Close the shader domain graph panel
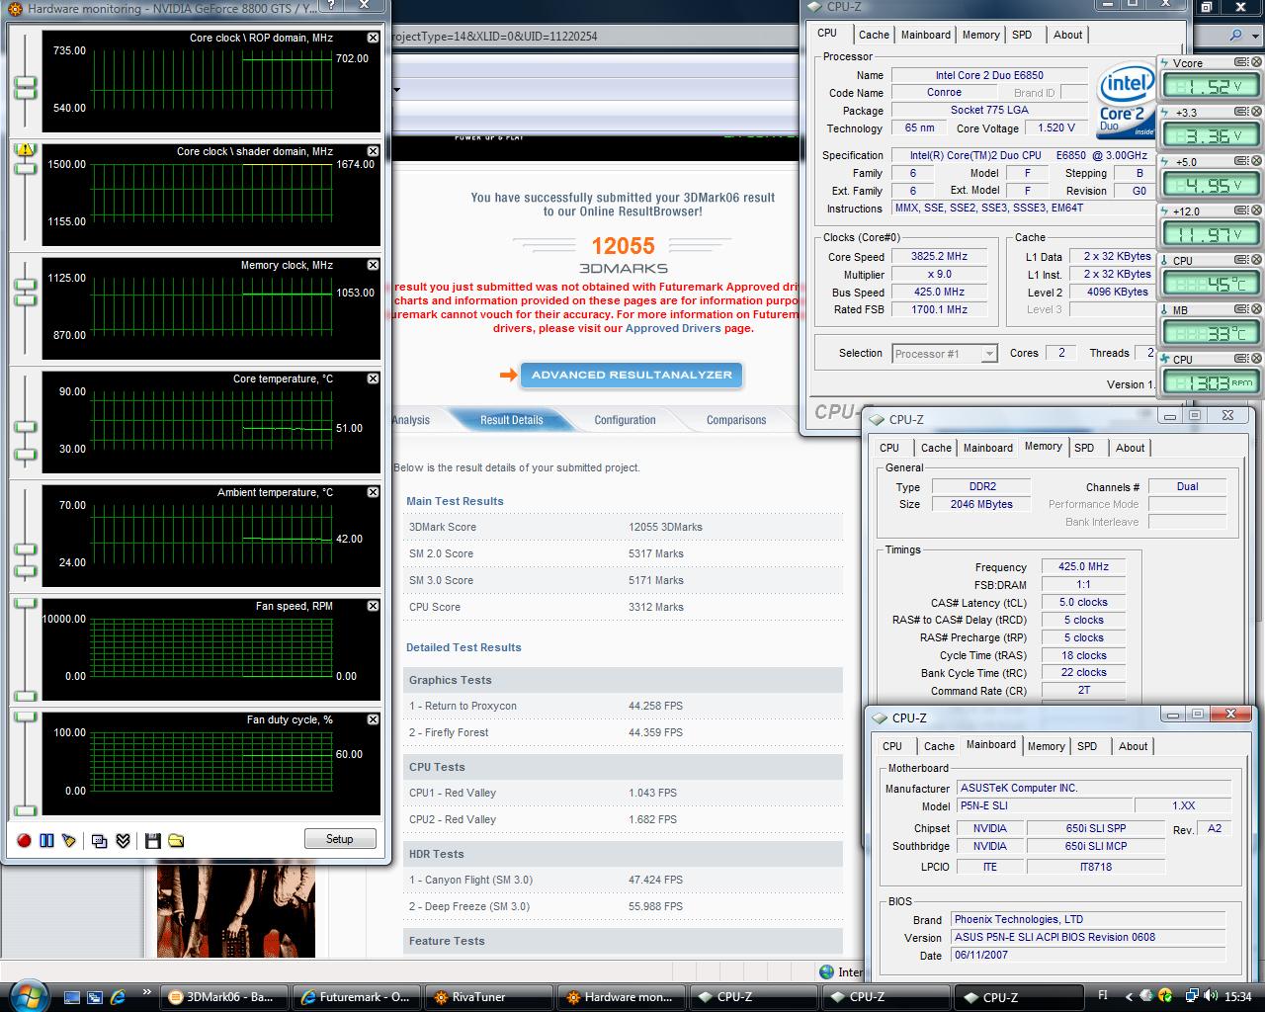Screen dimensions: 1265x1012 373,151
